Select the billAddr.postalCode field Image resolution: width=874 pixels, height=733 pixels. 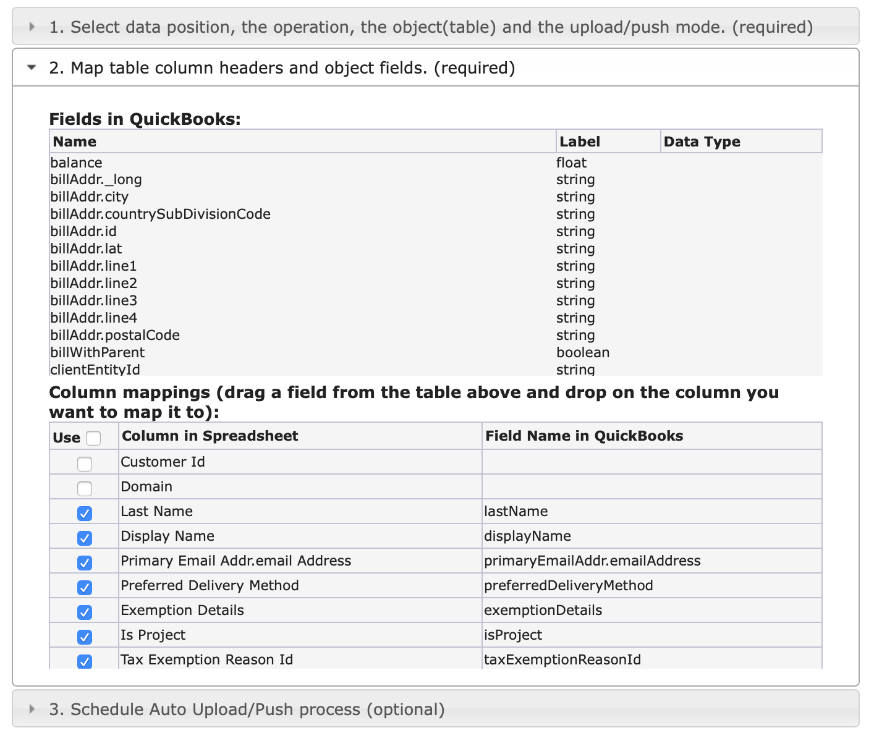click(x=436, y=335)
